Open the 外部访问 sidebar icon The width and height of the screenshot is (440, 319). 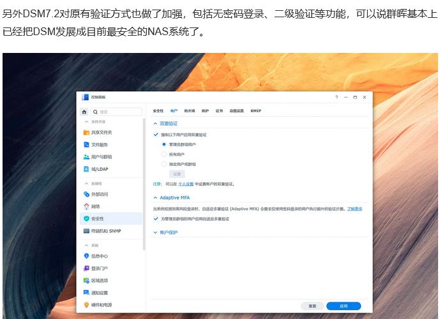[x=86, y=194]
